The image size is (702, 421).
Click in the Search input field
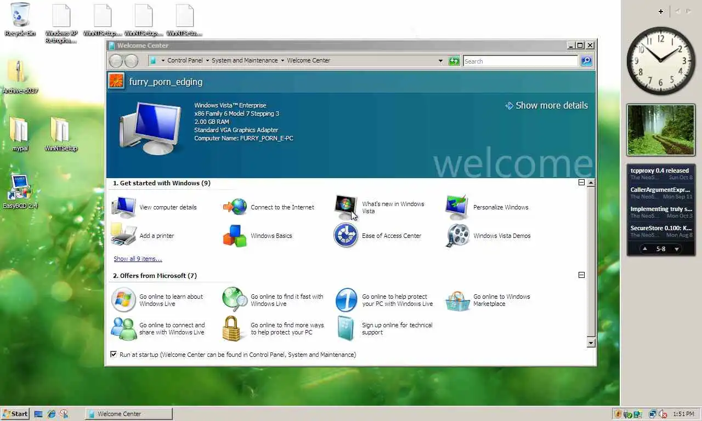(x=520, y=61)
